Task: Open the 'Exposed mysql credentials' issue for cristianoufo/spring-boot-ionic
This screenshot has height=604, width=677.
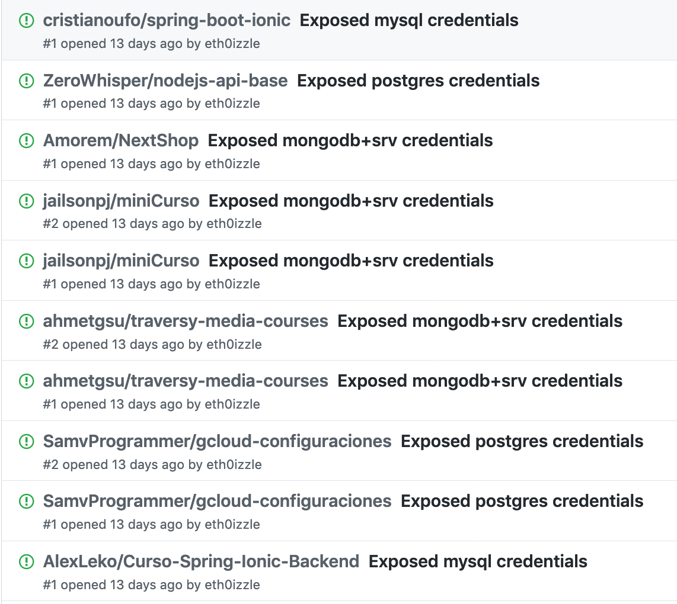Action: coord(409,20)
